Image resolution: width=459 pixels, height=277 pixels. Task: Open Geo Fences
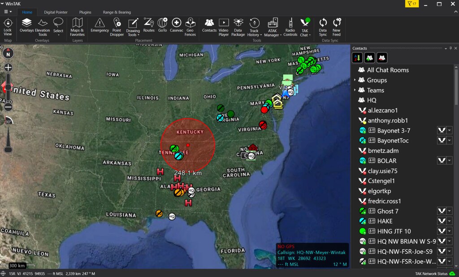pyautogui.click(x=190, y=27)
